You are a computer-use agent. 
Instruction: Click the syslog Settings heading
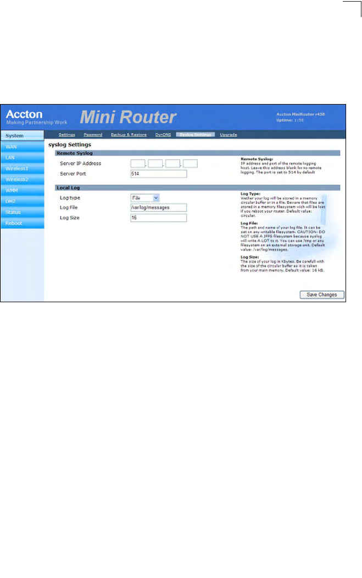[70, 144]
